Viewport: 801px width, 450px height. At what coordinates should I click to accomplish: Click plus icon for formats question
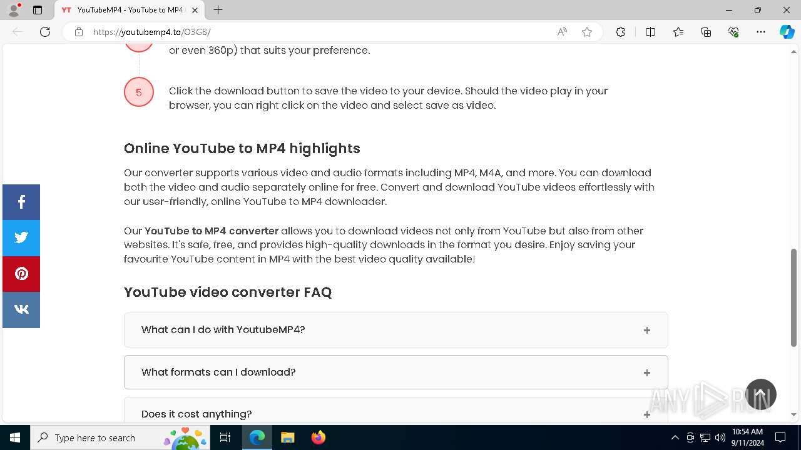(647, 372)
